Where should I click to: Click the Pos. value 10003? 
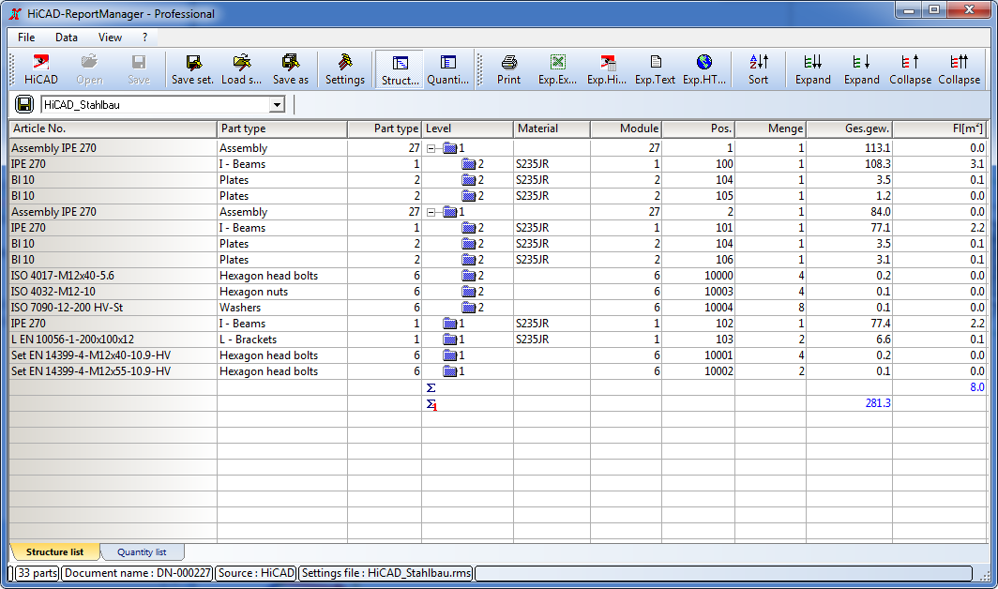point(718,292)
